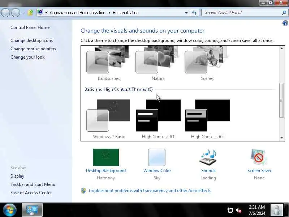Click the Window Color link text
289x217 pixels.
(x=157, y=171)
